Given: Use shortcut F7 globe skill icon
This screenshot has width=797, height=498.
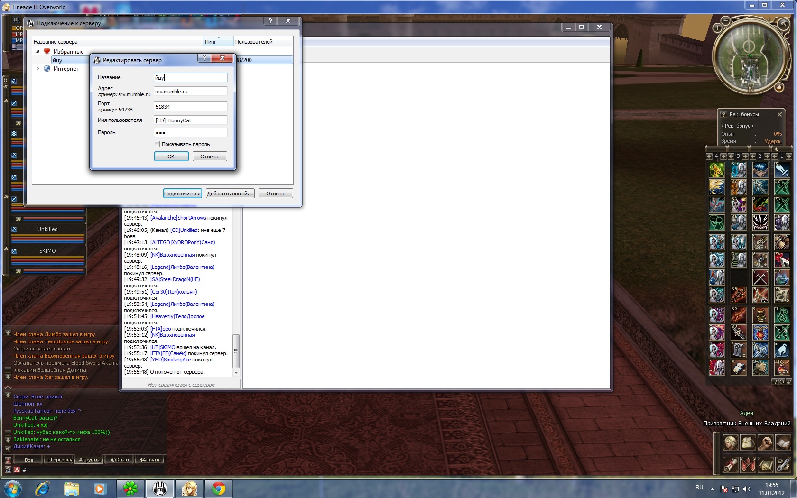Looking at the screenshot, I should (x=782, y=277).
